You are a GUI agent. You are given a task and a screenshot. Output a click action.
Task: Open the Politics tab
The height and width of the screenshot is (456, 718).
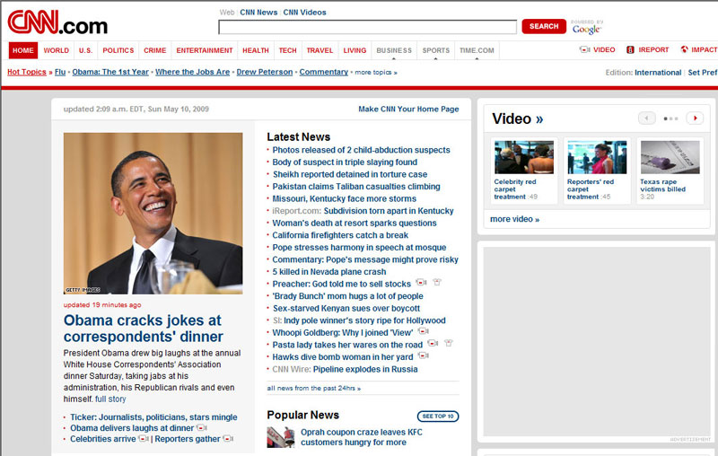coord(118,51)
